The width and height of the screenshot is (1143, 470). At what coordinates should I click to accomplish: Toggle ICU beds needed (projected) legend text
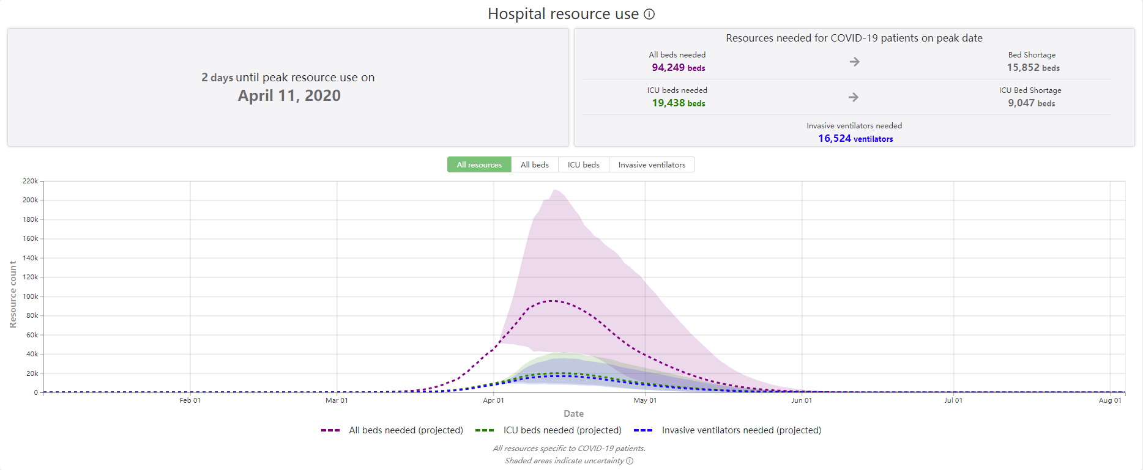[562, 430]
